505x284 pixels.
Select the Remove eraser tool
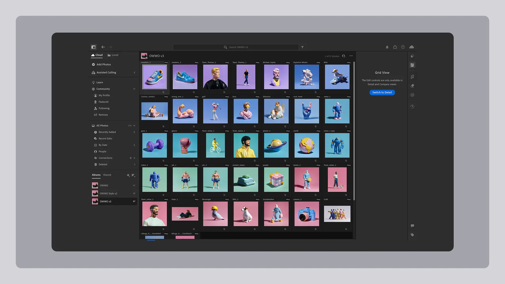(412, 86)
